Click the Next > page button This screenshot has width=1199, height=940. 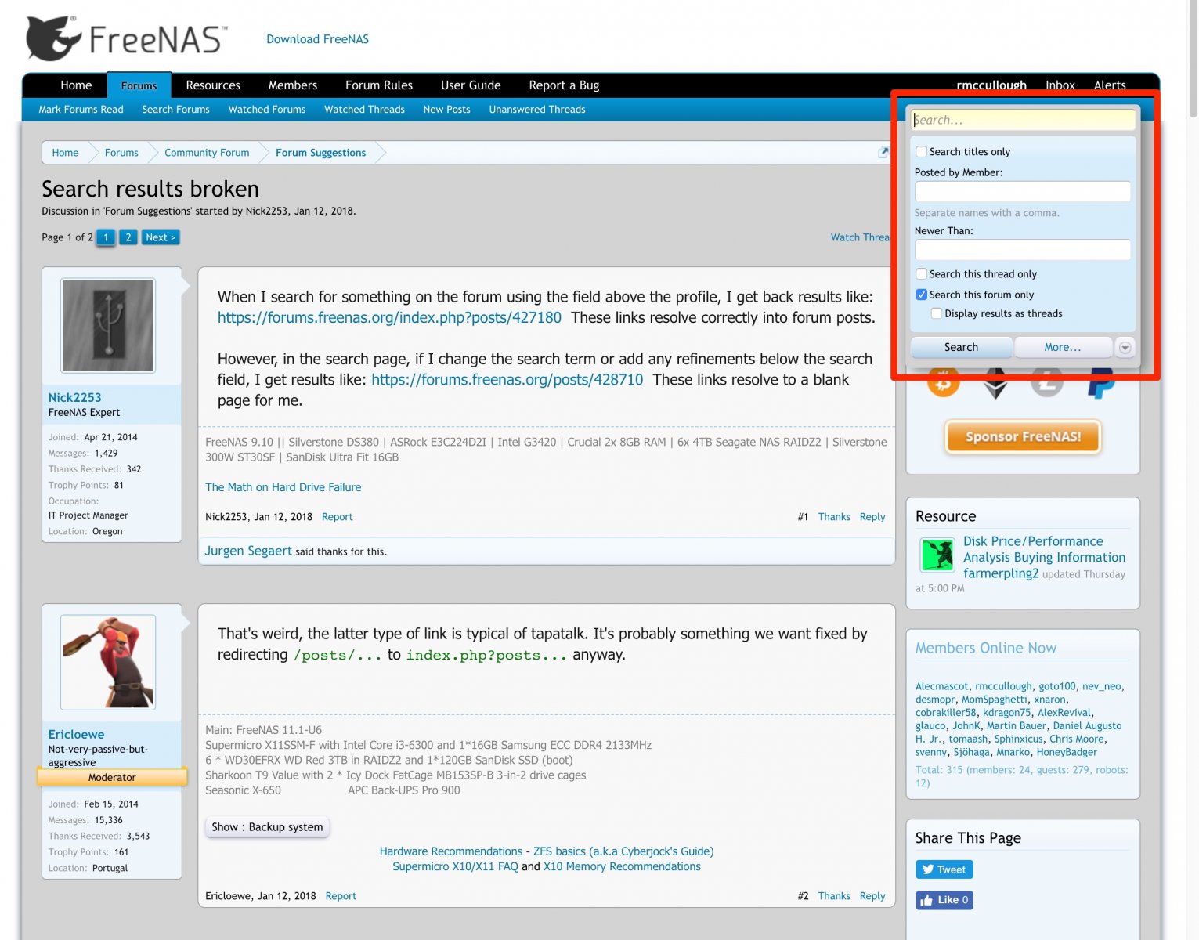(161, 237)
